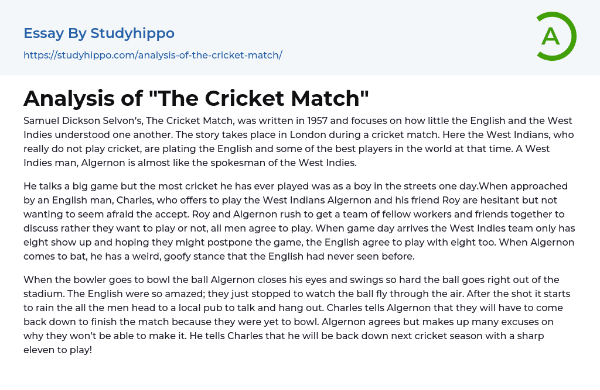Screen dimensions: 600x390
Task: Click the 'Essay By Studyhippo' header text
Action: 99,33
